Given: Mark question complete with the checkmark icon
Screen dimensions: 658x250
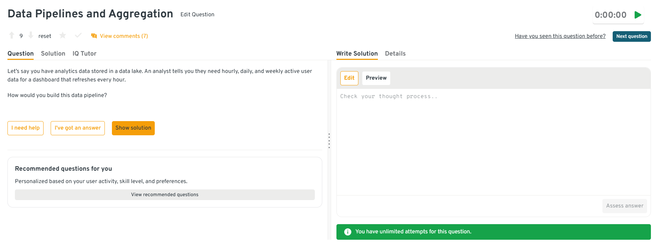Looking at the screenshot, I should [x=78, y=35].
